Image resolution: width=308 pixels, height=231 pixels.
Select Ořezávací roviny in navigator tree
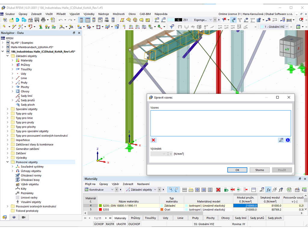pos(31,175)
